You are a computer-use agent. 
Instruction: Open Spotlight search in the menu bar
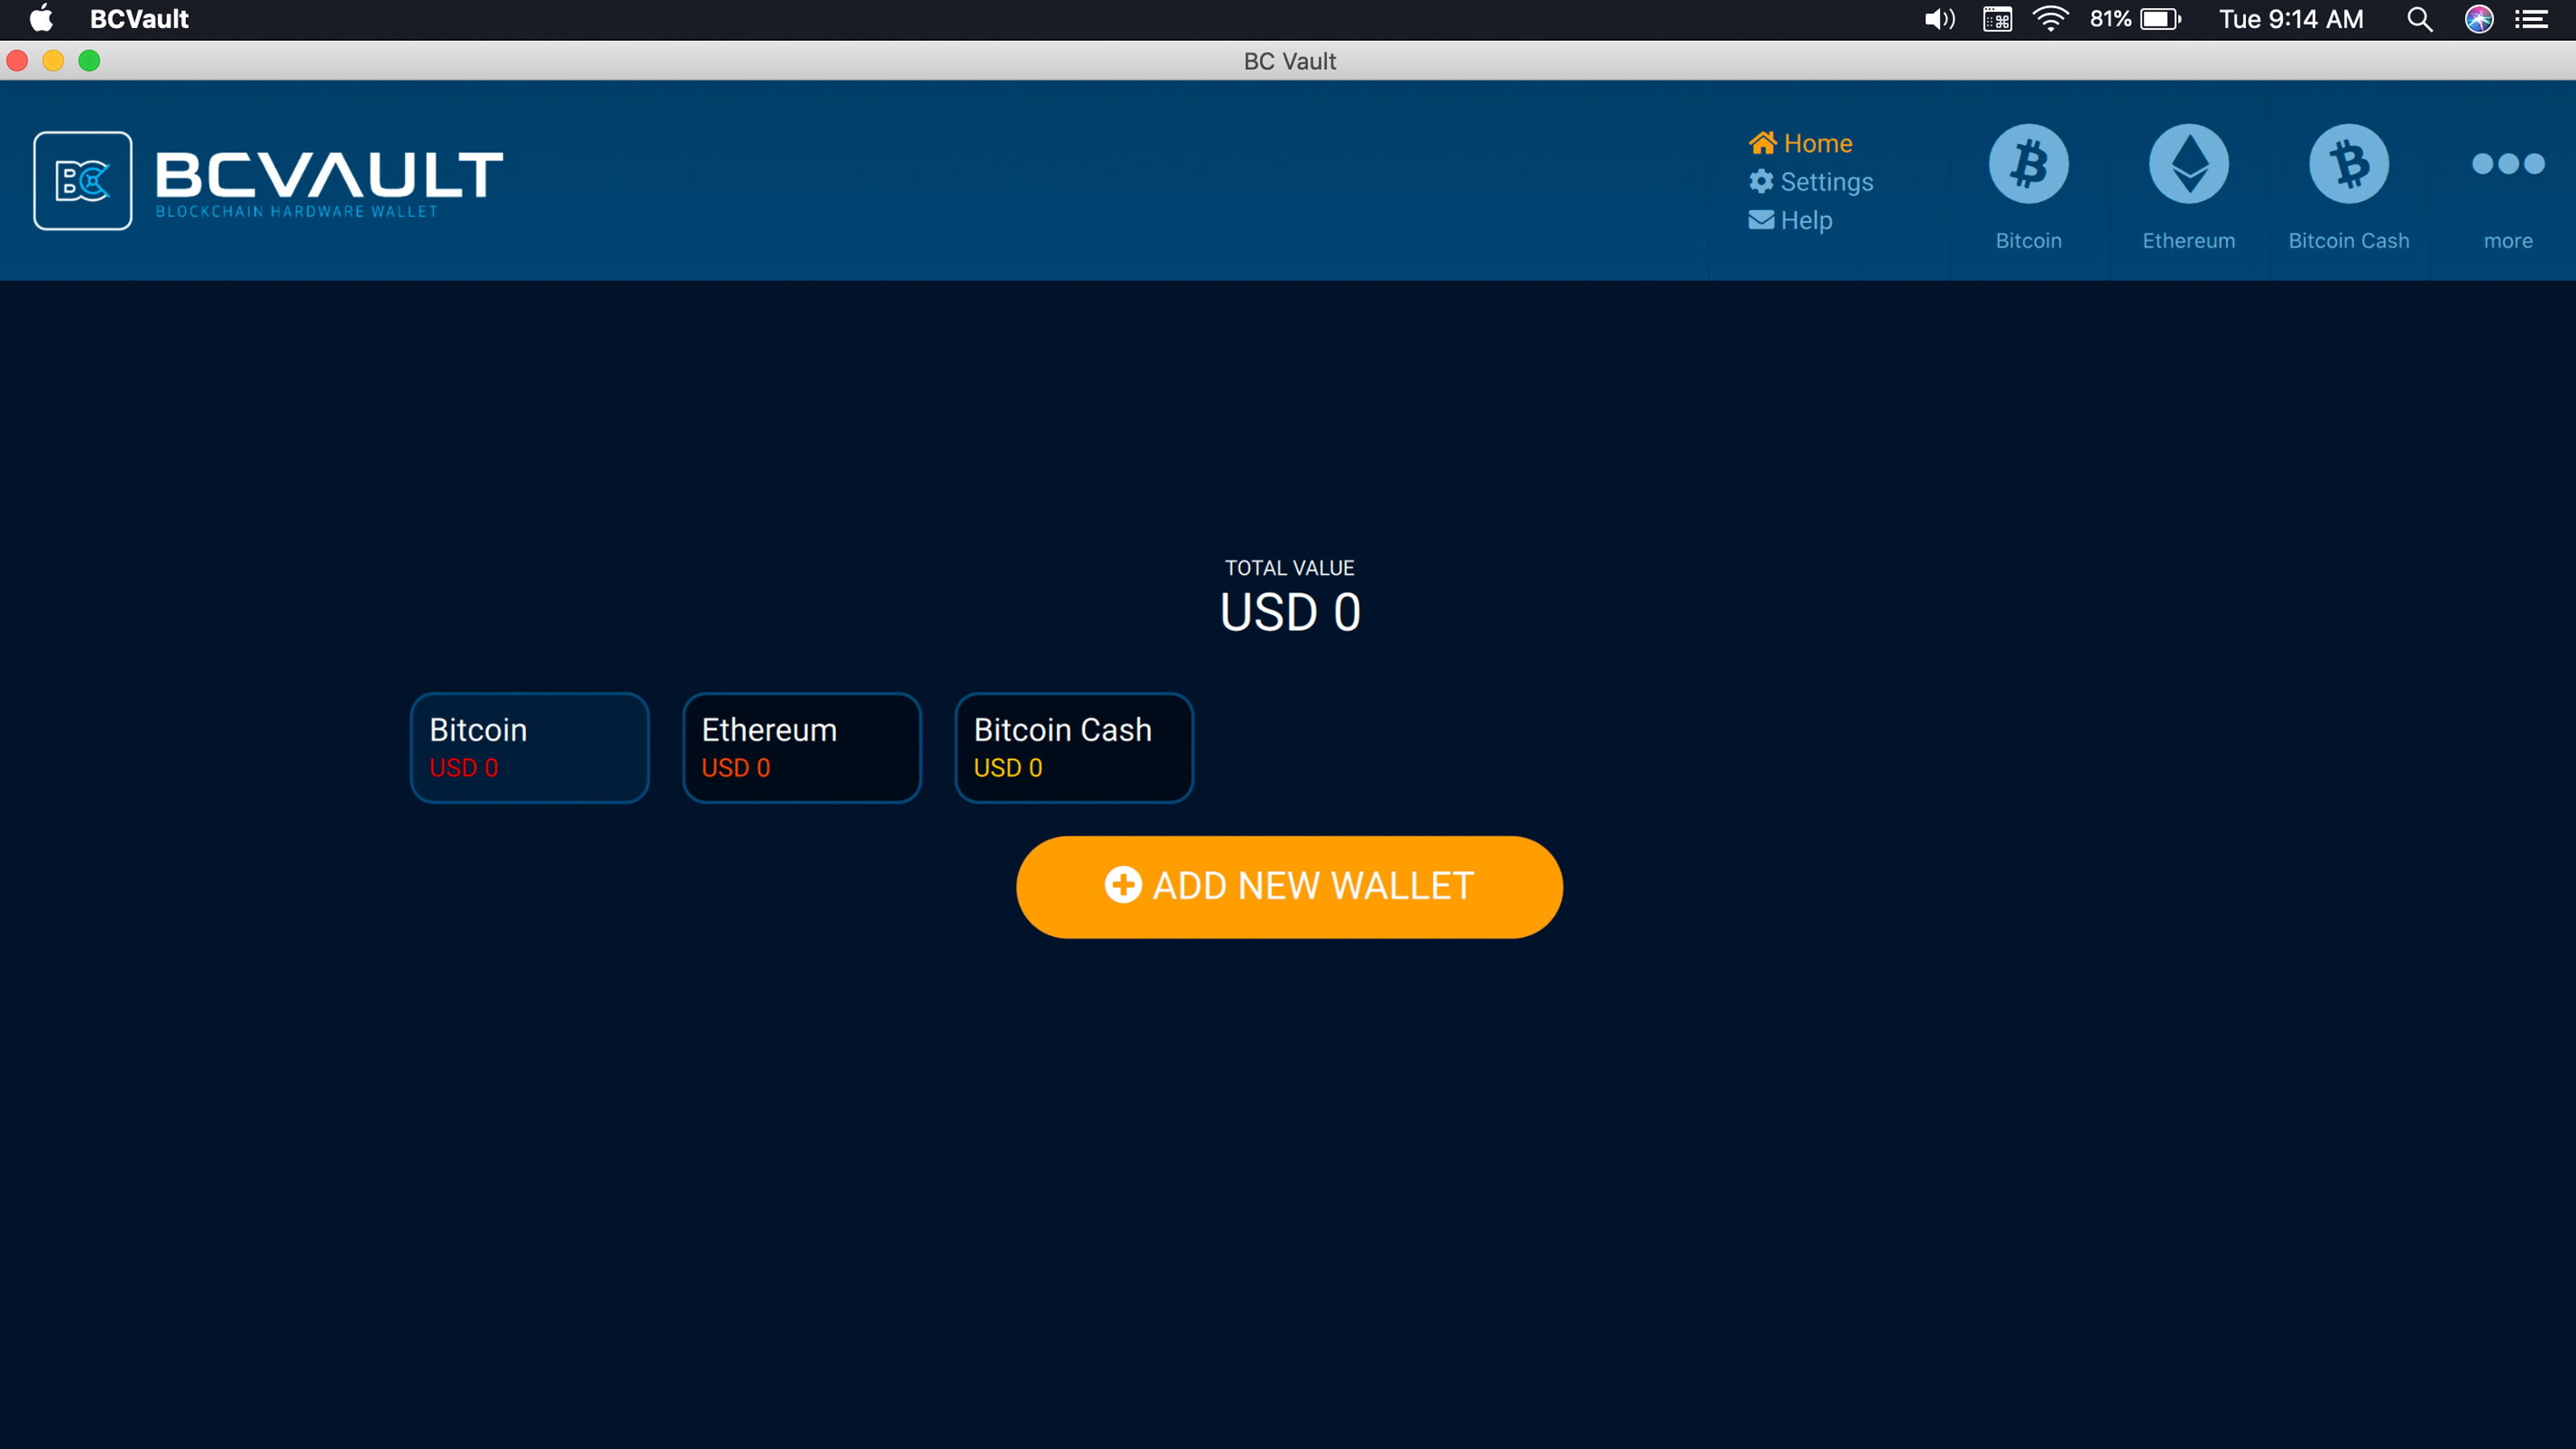point(2419,19)
